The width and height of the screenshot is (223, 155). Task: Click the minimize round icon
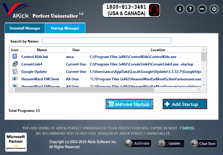(x=202, y=9)
